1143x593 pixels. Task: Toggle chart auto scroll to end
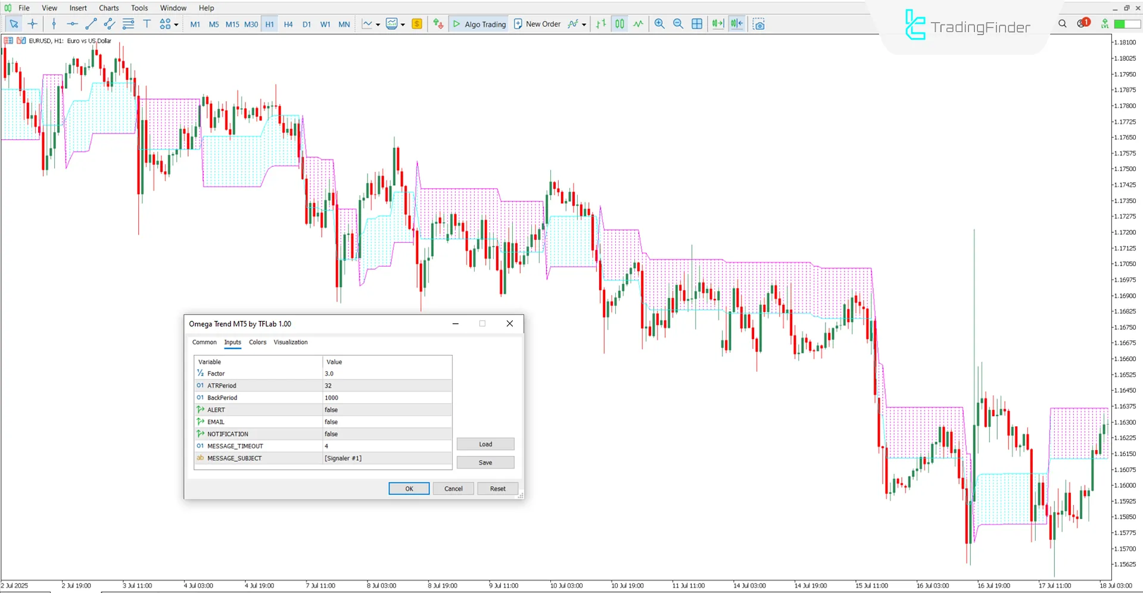717,24
